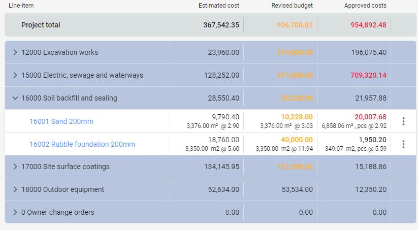Screen dimensions: 418x230
Task: Open kebab menu for Sand 200mm row
Action: 403,121
